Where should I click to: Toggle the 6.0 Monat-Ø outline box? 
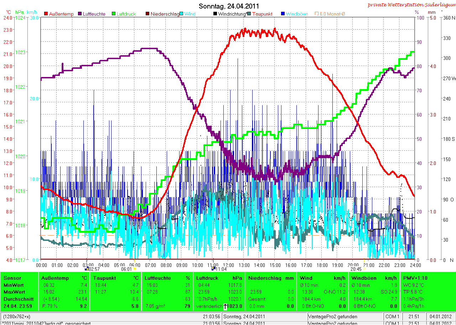coord(317,14)
